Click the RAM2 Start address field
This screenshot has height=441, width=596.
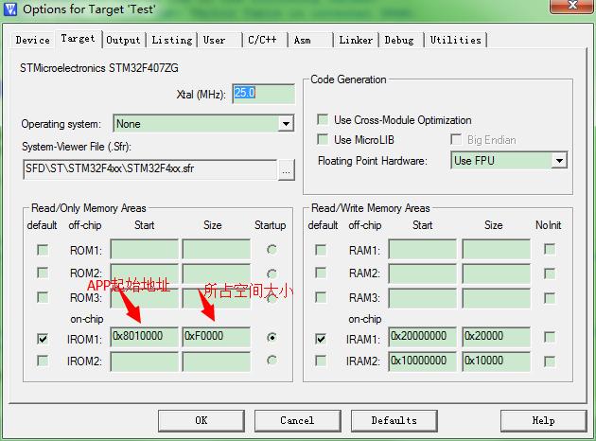[x=422, y=273]
